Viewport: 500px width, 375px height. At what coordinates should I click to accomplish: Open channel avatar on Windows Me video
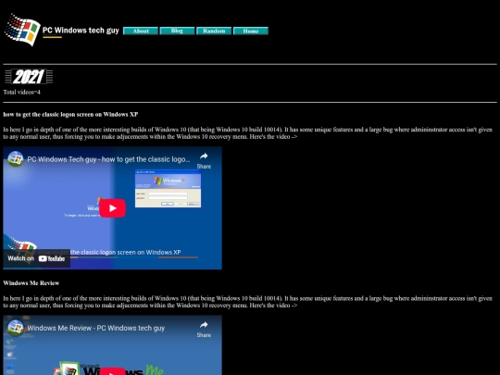tap(16, 328)
